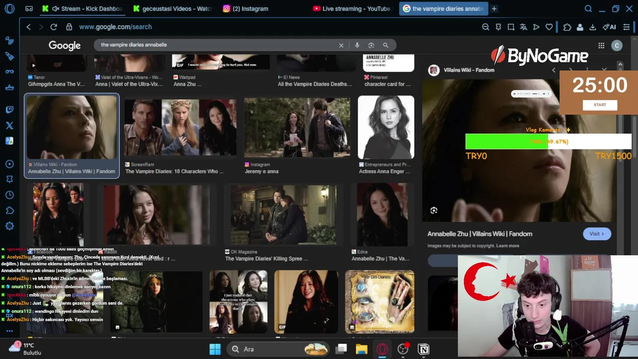
Task: Click the Google logo
Action: coord(64,45)
